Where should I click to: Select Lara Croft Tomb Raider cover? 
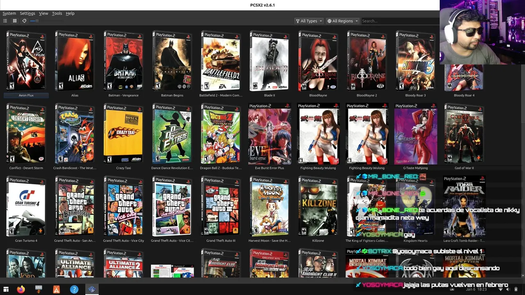(x=464, y=206)
